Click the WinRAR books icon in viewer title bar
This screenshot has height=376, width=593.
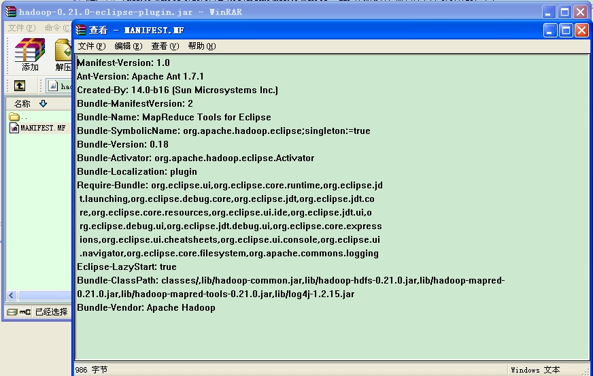point(80,30)
